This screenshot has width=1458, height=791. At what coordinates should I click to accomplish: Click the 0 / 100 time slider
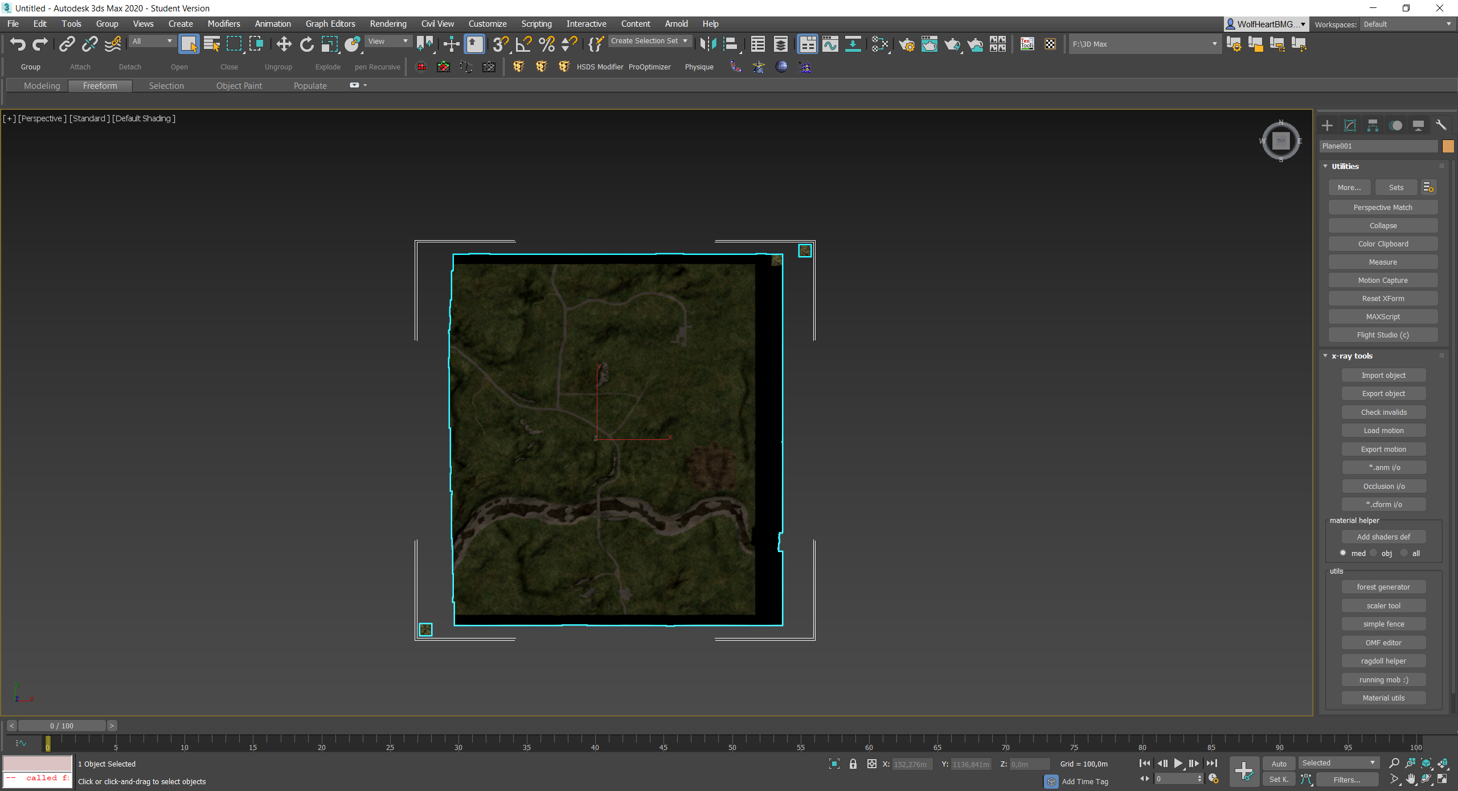click(62, 726)
